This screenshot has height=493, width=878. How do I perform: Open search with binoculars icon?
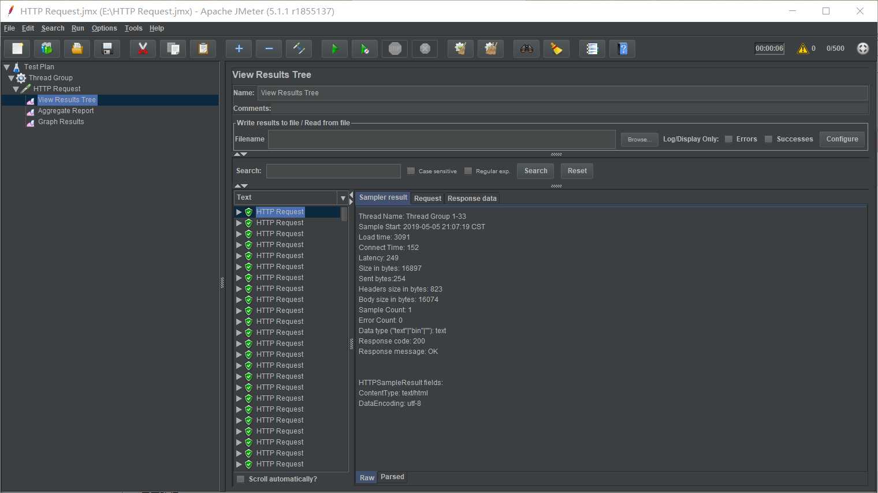coord(527,48)
